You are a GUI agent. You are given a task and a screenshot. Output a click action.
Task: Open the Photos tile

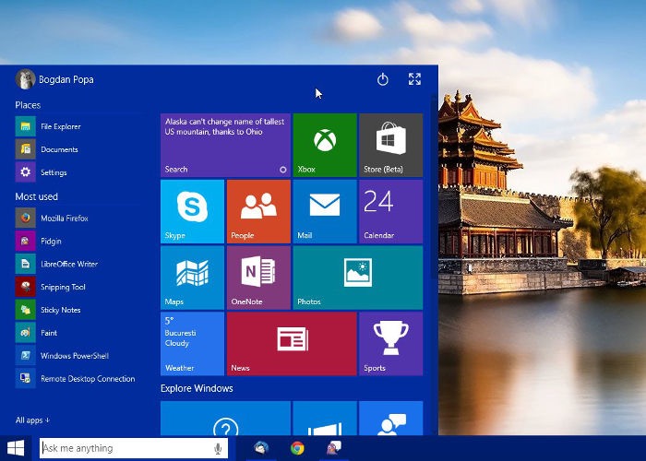(357, 277)
